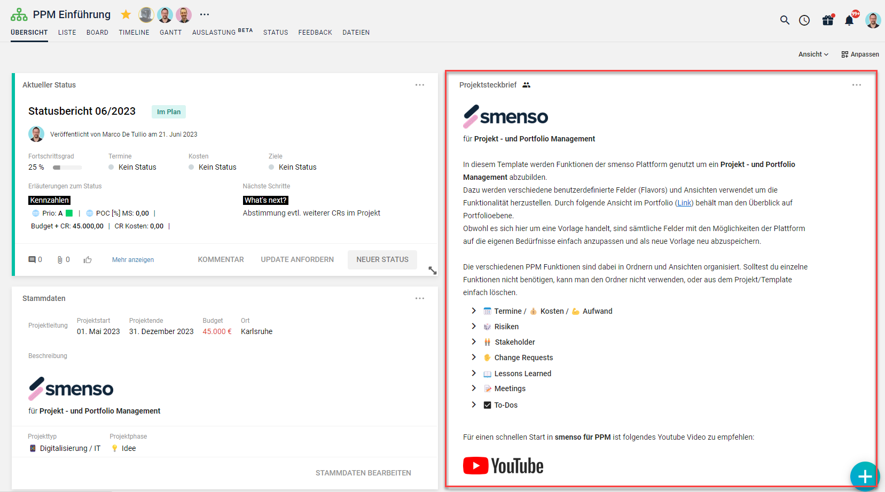Click the smenso logo in Stammdaten description
Image resolution: width=885 pixels, height=492 pixels.
pos(71,388)
